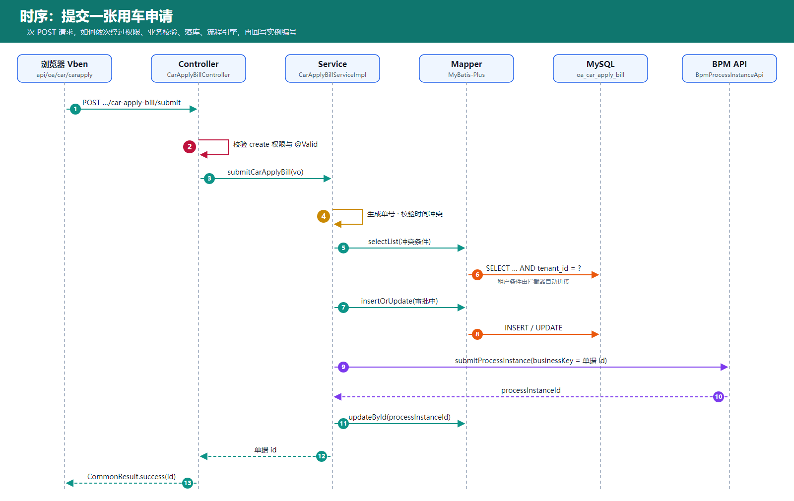Viewport: 794px width, 501px height.
Task: Click the CommonResult.success(id) return label
Action: tap(132, 477)
